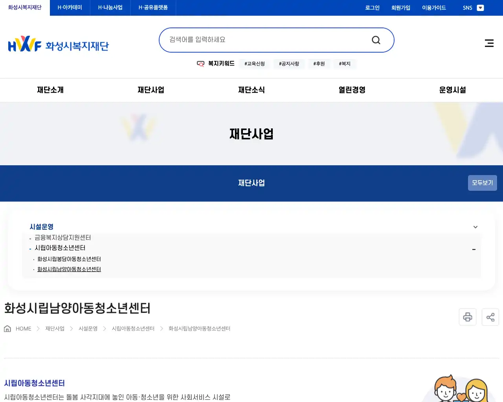The image size is (503, 402).
Task: Collapse the 시설운영 section chevron
Action: pyautogui.click(x=475, y=227)
